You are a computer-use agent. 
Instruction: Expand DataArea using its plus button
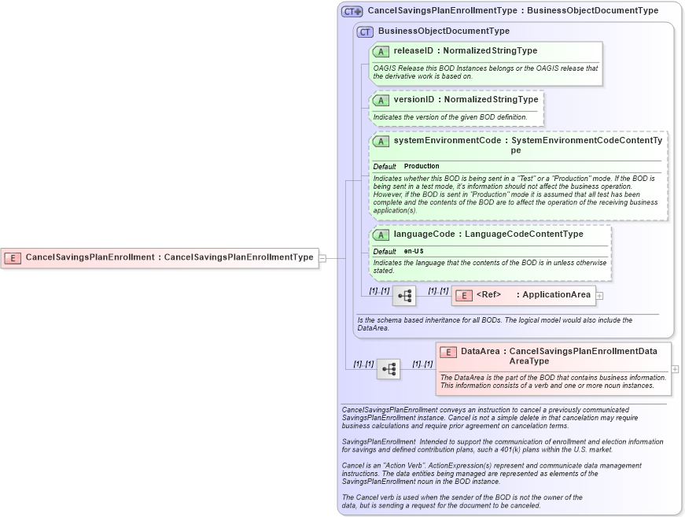676,367
